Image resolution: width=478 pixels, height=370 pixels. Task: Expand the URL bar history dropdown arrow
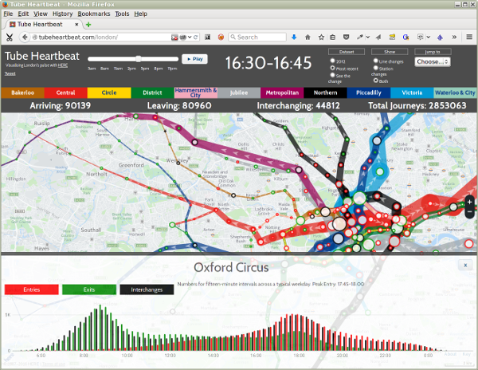[190, 37]
